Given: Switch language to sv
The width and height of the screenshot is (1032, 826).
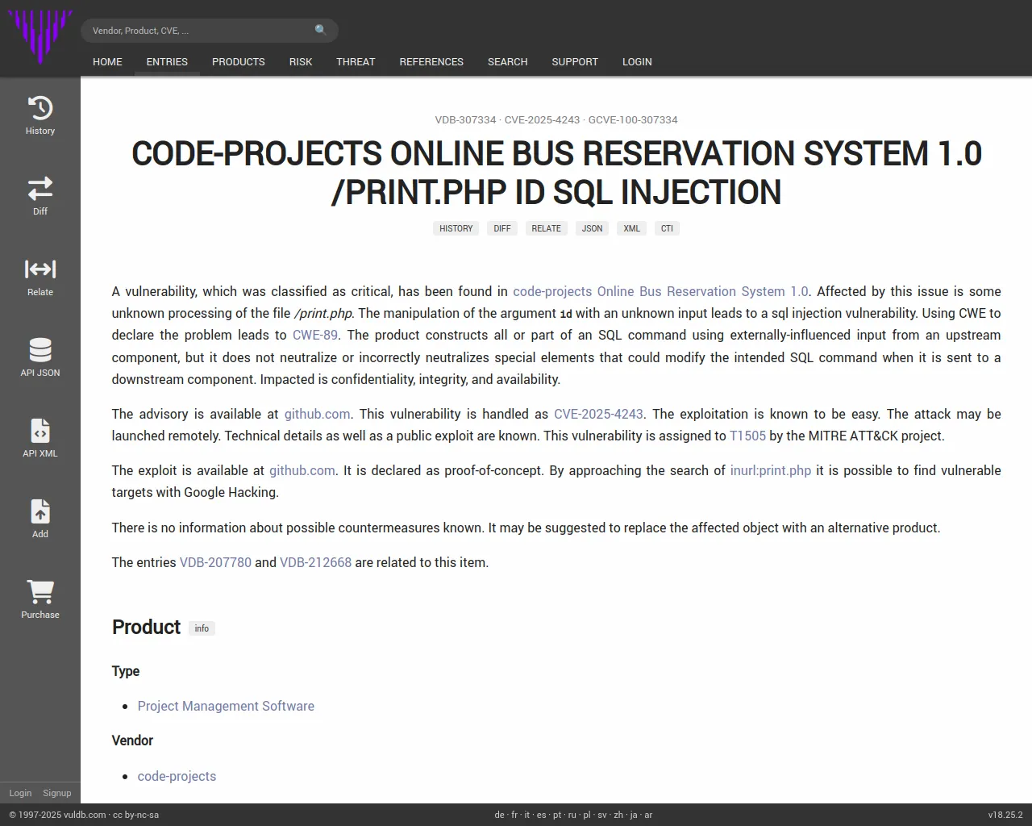Looking at the screenshot, I should tap(602, 815).
